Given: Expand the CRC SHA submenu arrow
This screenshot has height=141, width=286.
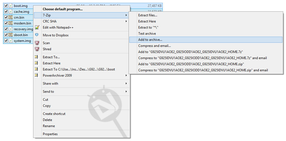Looking at the screenshot, I should tap(126, 21).
